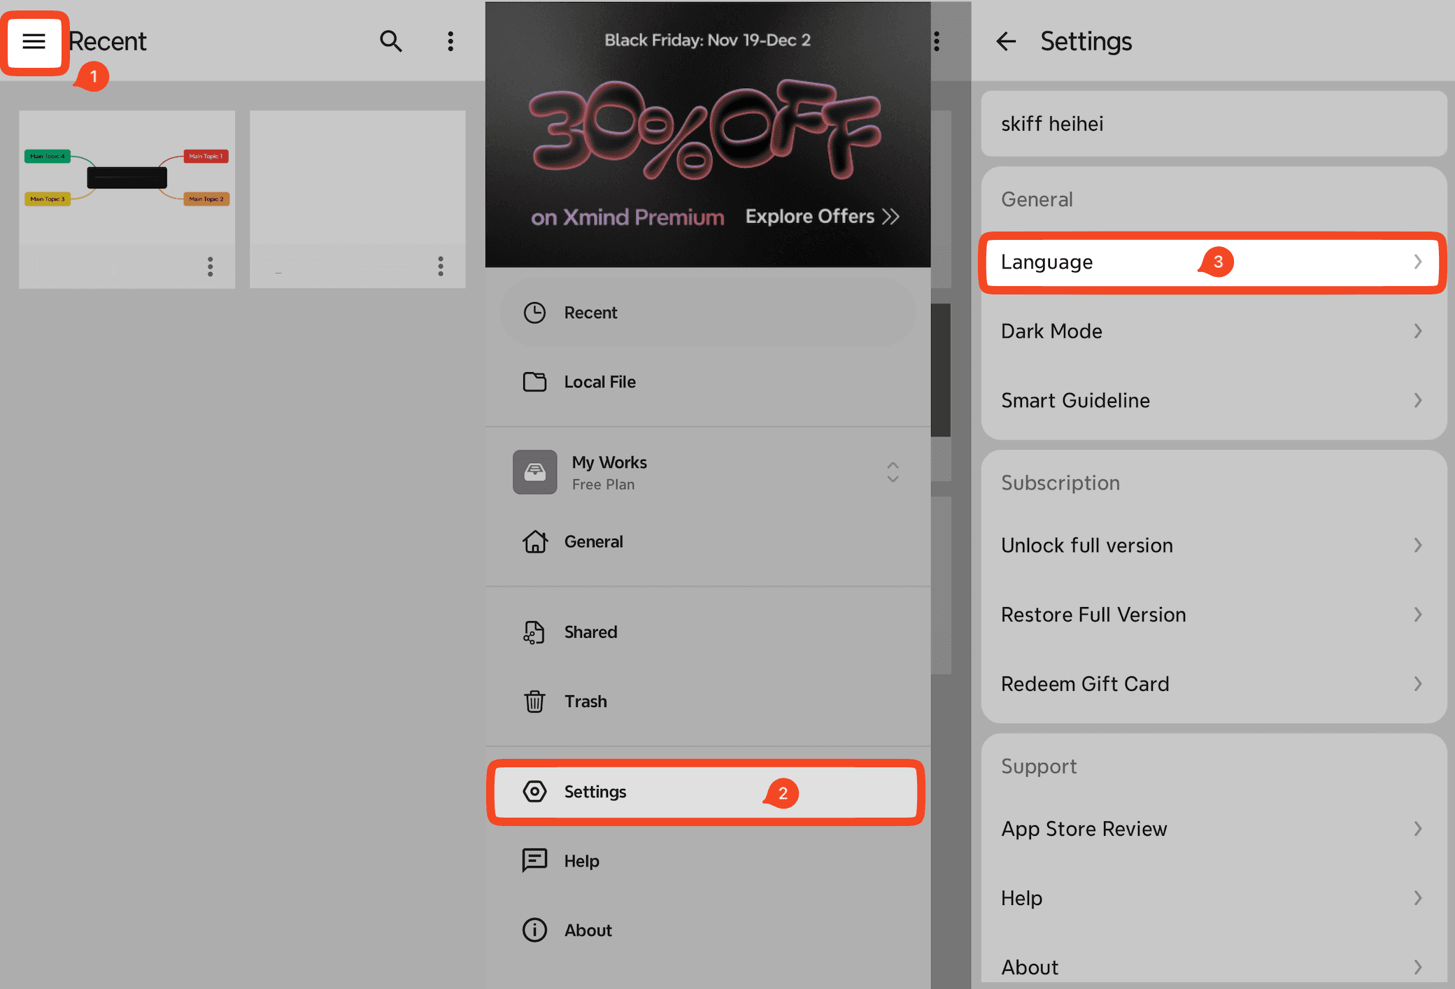Click Explore Offers link on banner
1455x989 pixels.
coord(821,217)
